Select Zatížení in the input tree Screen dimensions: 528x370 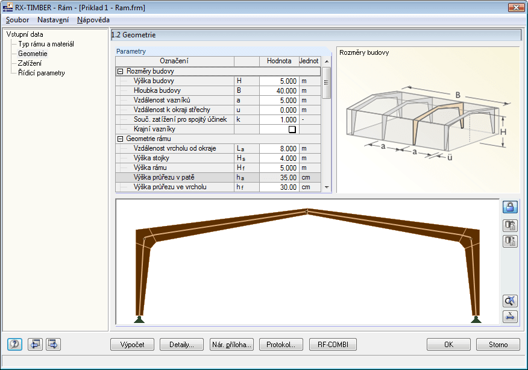(29, 63)
